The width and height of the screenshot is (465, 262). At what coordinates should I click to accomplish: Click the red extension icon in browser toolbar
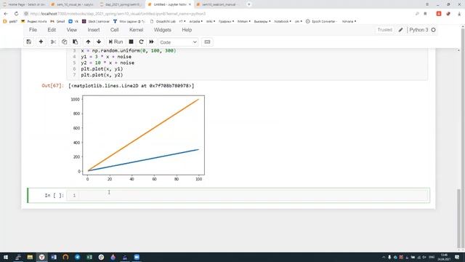(439, 14)
